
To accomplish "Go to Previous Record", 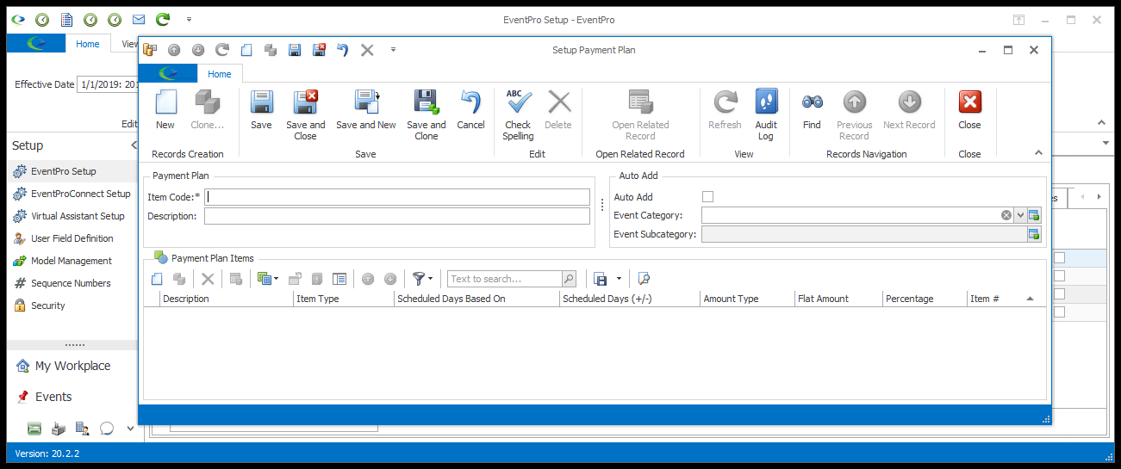I will tap(854, 115).
